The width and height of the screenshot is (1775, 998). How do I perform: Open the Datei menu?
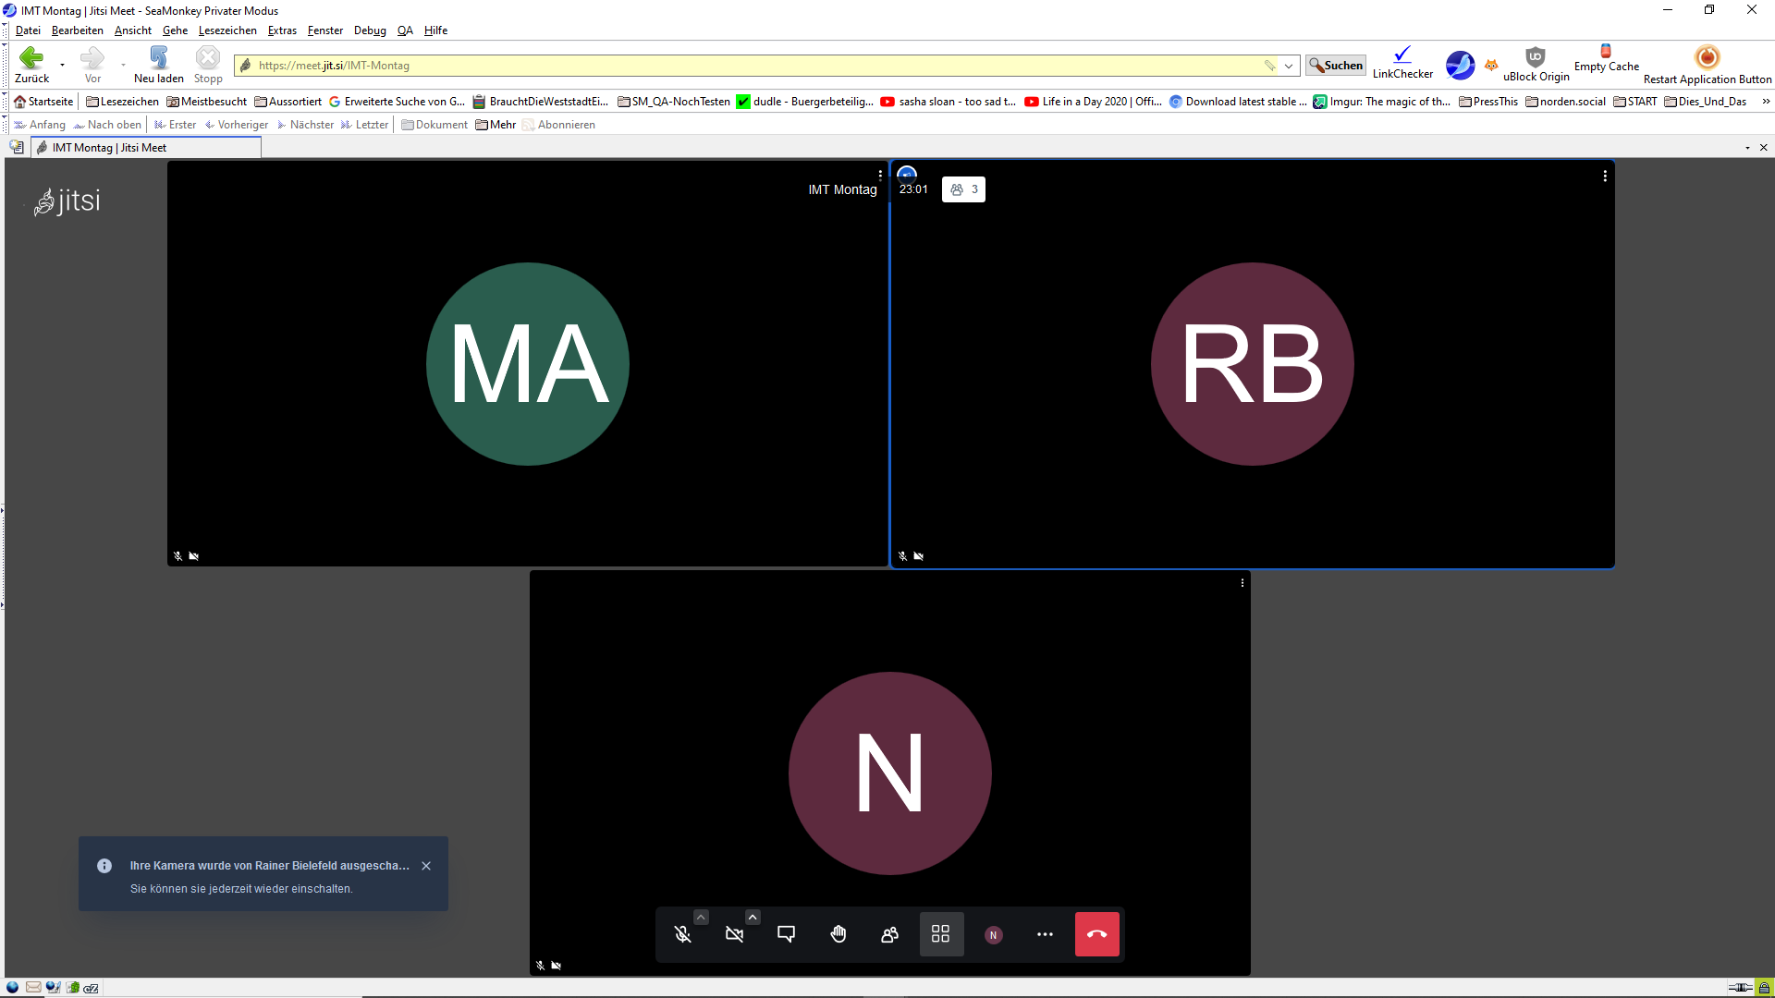(28, 30)
